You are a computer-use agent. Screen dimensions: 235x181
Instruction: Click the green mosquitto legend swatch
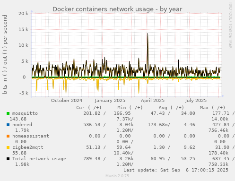click(8, 113)
